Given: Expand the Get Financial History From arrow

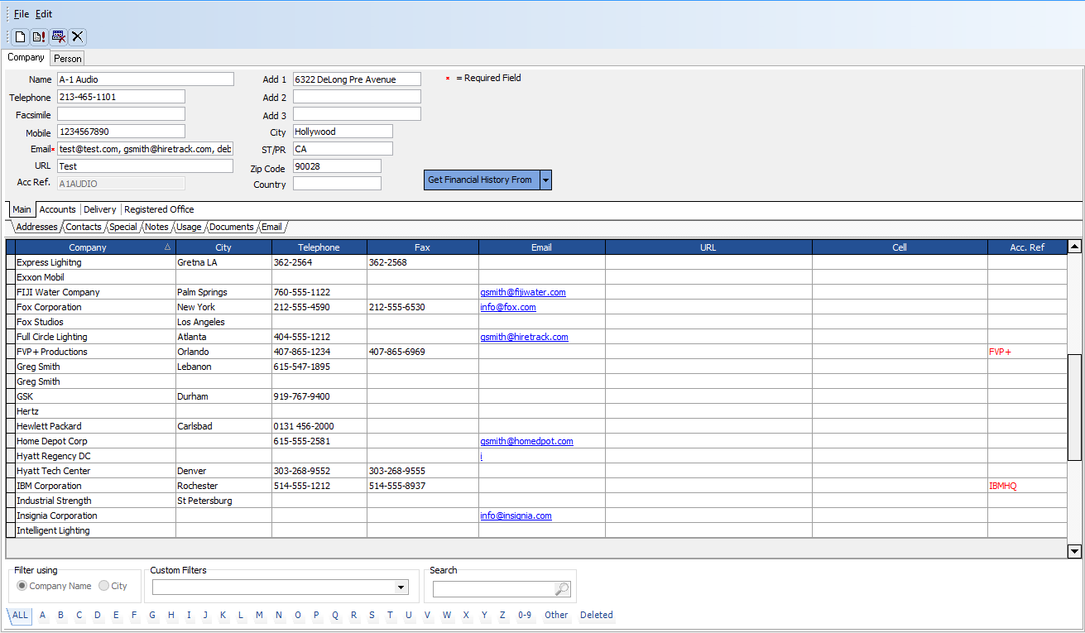Looking at the screenshot, I should point(545,180).
